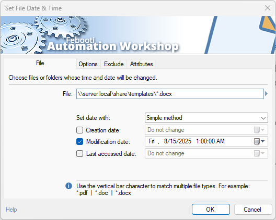
Task: Click the Last accessed 'Do not change' field
Action: tap(206, 153)
